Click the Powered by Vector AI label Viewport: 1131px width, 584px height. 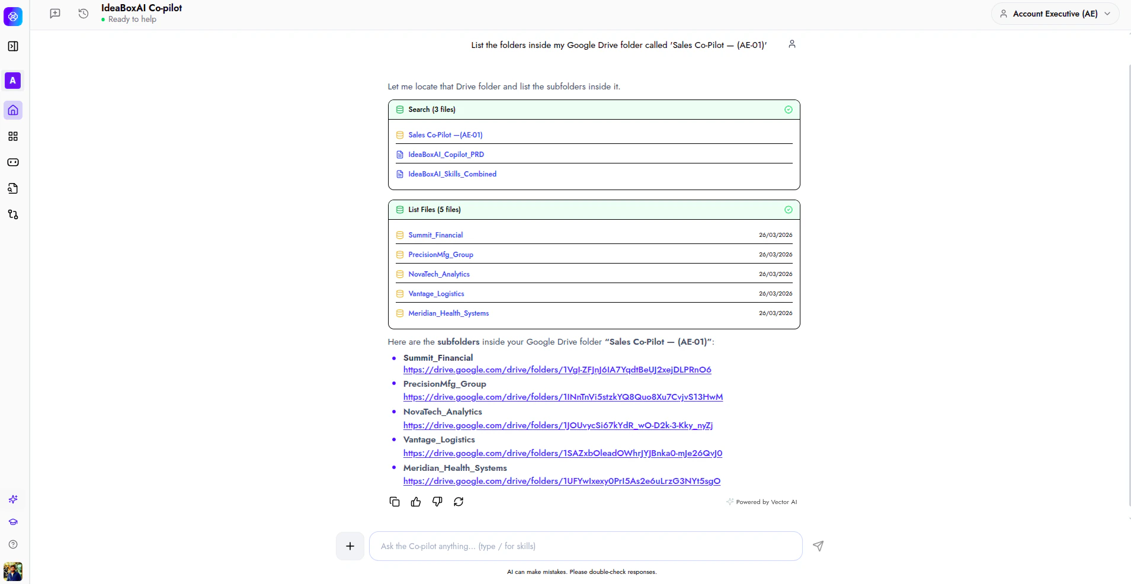(x=762, y=502)
